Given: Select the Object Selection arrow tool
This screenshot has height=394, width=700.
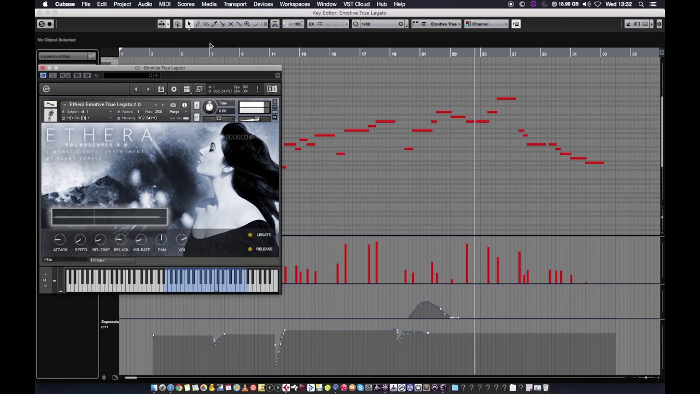Looking at the screenshot, I should pos(189,24).
